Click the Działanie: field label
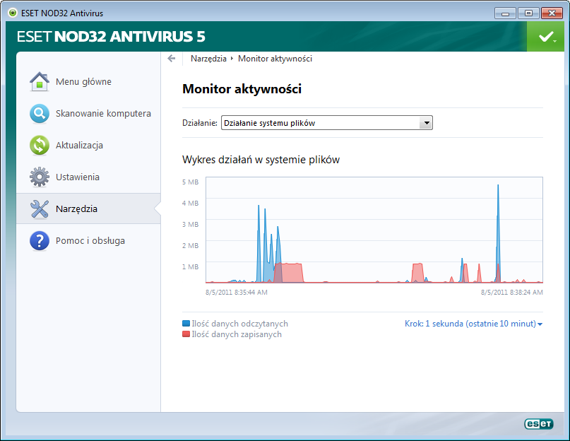Viewport: 570px width, 441px height. (x=200, y=123)
